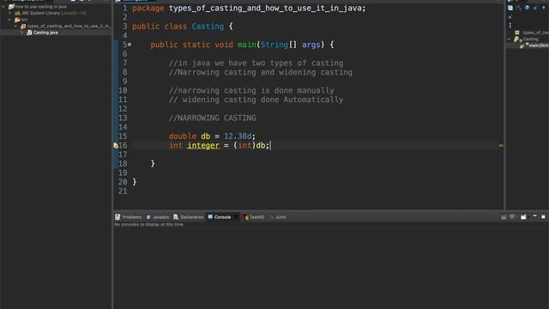Click the overview ruler warning mark for line 16
The height and width of the screenshot is (309, 549).
click(x=501, y=145)
